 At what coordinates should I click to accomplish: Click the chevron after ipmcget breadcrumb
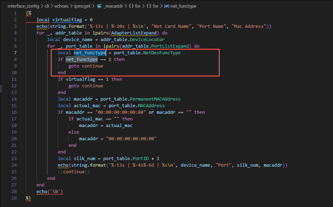tap(94, 6)
